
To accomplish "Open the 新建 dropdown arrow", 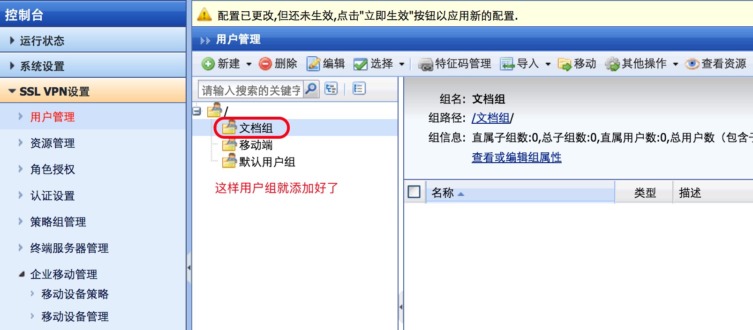I will 249,64.
